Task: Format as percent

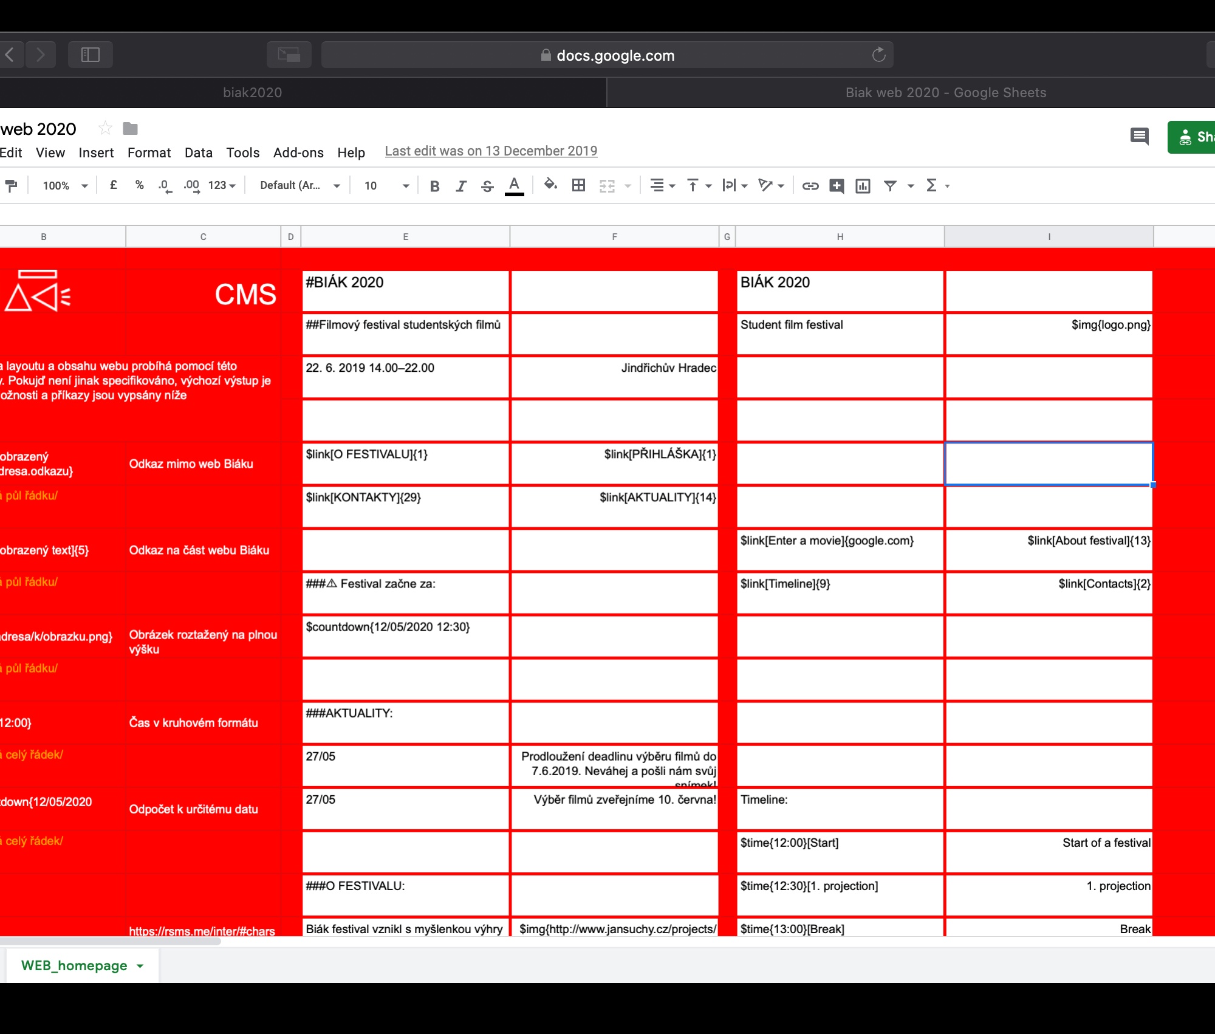Action: point(140,185)
